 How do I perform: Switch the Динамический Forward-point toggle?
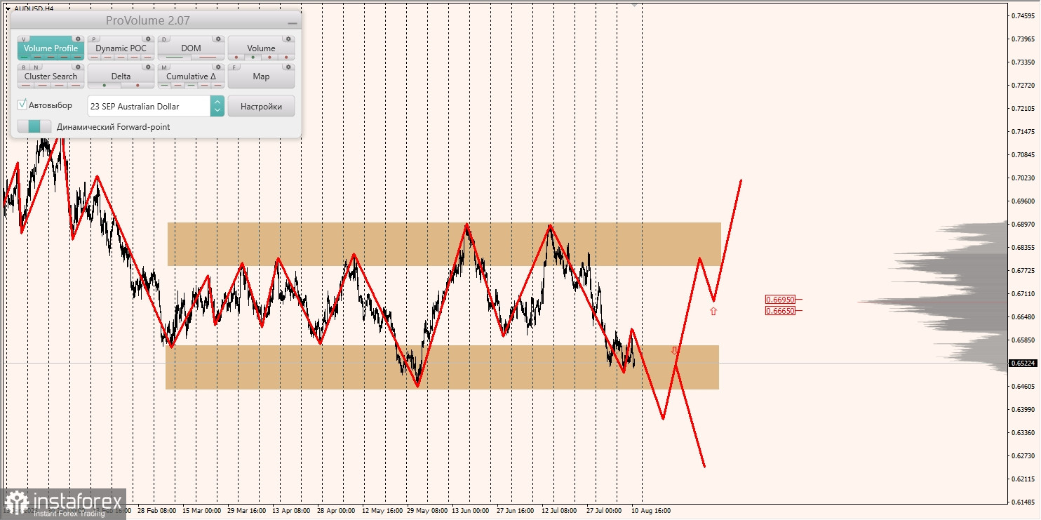coord(34,126)
